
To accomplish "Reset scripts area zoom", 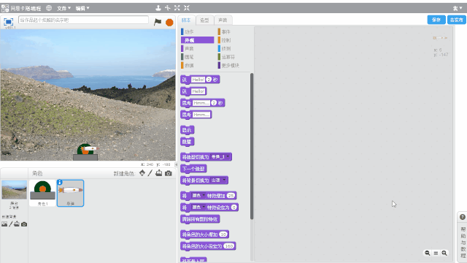I will click(436, 253).
